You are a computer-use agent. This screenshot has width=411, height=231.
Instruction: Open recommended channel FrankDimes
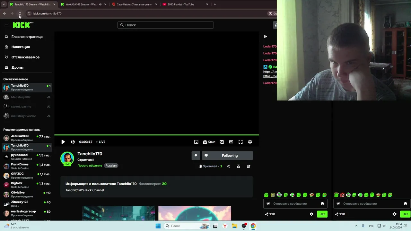click(x=27, y=166)
